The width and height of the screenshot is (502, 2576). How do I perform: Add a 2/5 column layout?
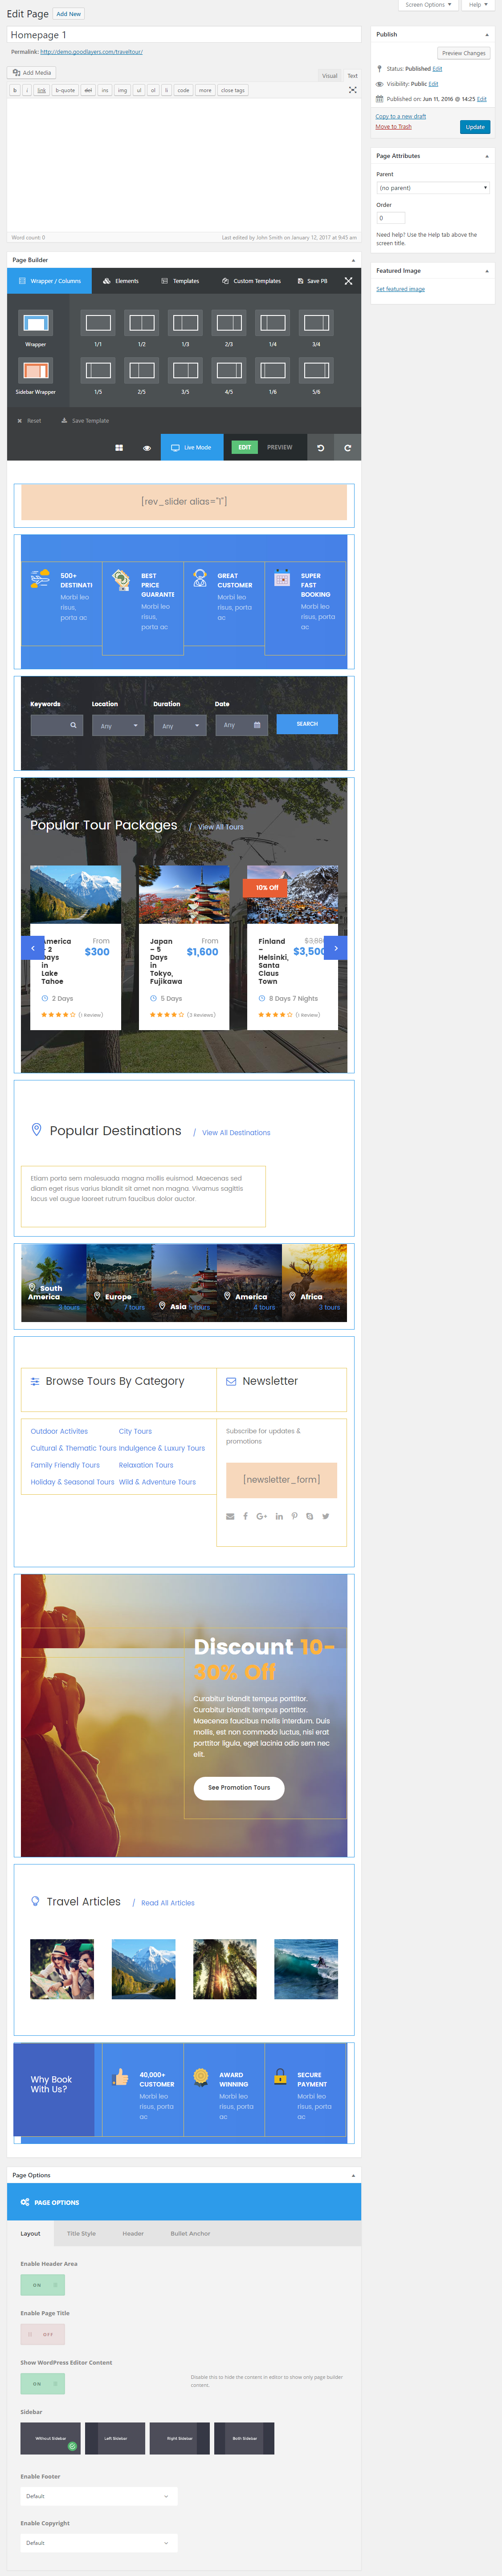(x=142, y=371)
